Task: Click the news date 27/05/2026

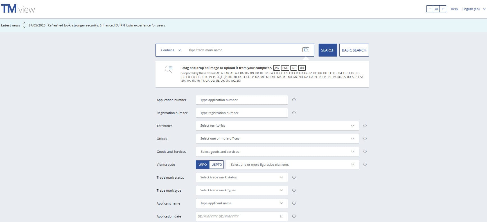Action: pos(37,25)
